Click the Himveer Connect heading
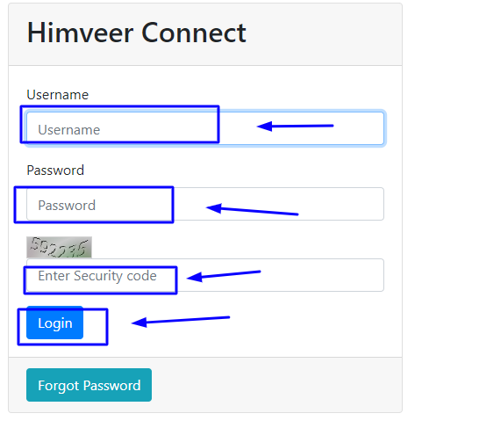 137,33
